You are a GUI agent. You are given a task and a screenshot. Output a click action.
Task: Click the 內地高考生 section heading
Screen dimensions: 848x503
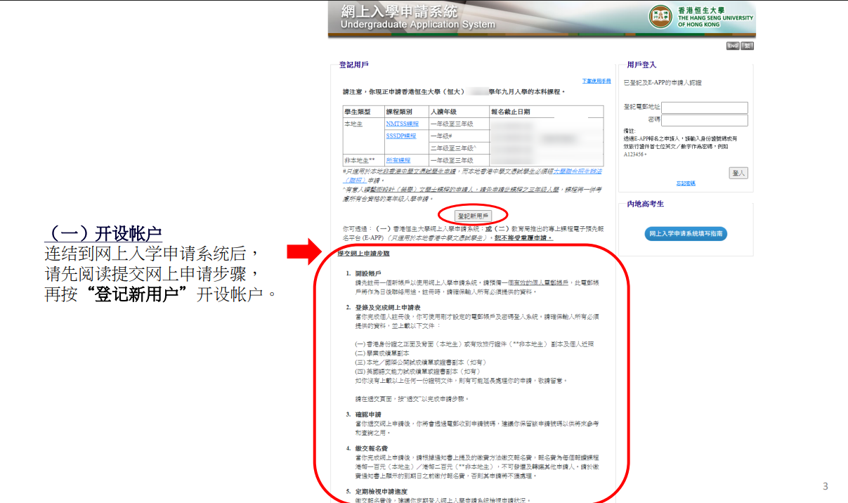[x=645, y=204]
